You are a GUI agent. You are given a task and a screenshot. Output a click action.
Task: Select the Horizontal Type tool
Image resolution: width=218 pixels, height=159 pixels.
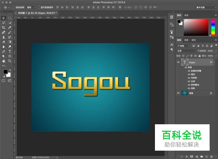pyautogui.click(x=10, y=51)
